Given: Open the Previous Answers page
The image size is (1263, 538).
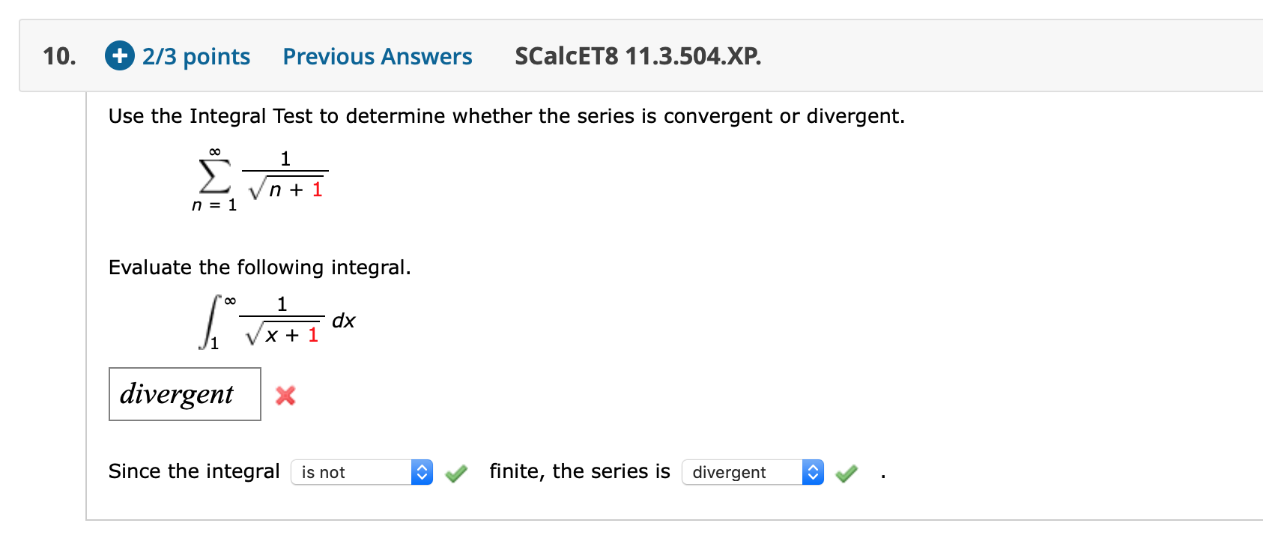Looking at the screenshot, I should tap(377, 56).
